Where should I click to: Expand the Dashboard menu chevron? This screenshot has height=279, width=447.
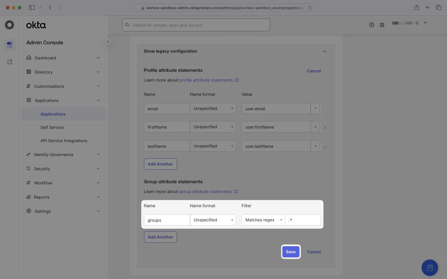click(x=98, y=58)
